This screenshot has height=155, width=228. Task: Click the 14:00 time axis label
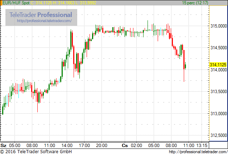67,146
